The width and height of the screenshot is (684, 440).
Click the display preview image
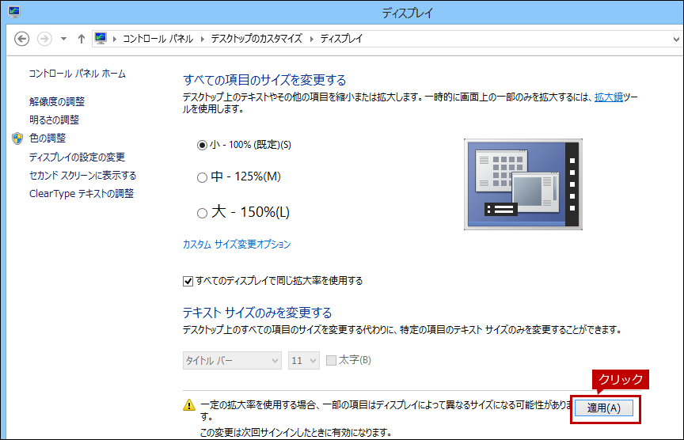pyautogui.click(x=523, y=184)
